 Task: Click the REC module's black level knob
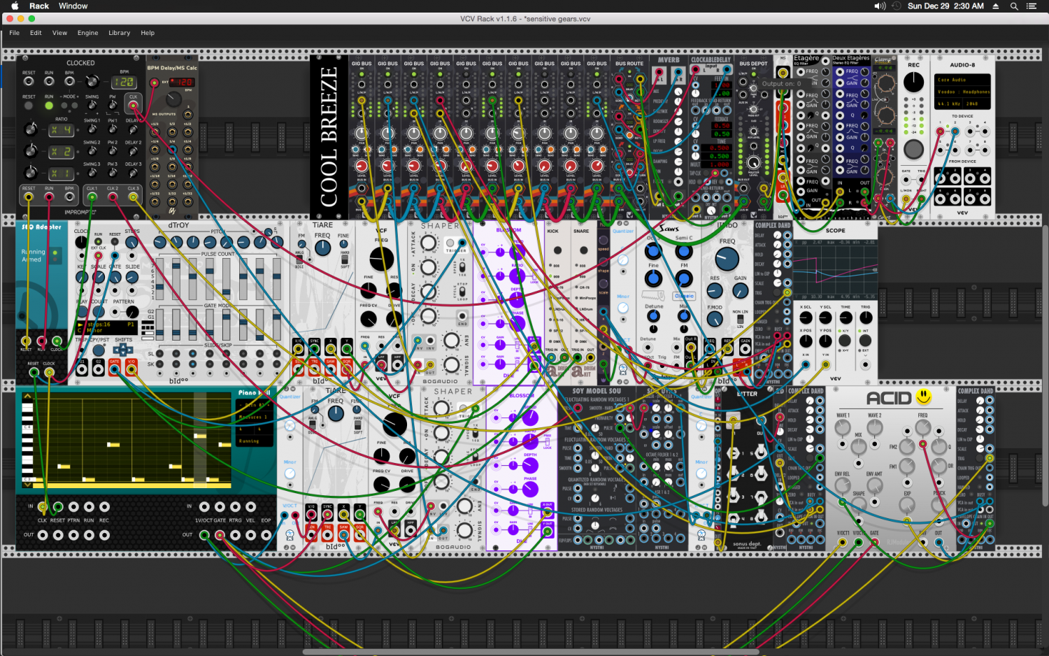coord(913,82)
